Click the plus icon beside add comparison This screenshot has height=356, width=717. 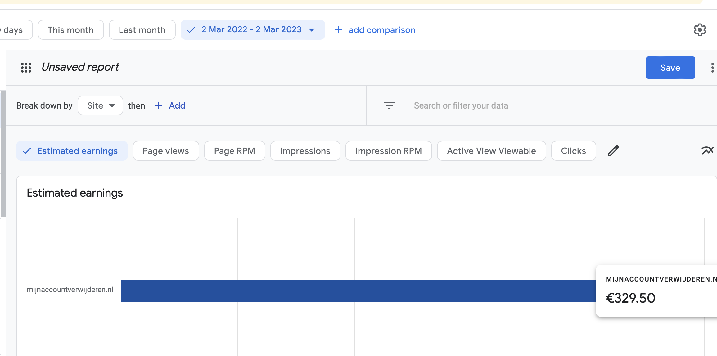click(x=338, y=30)
